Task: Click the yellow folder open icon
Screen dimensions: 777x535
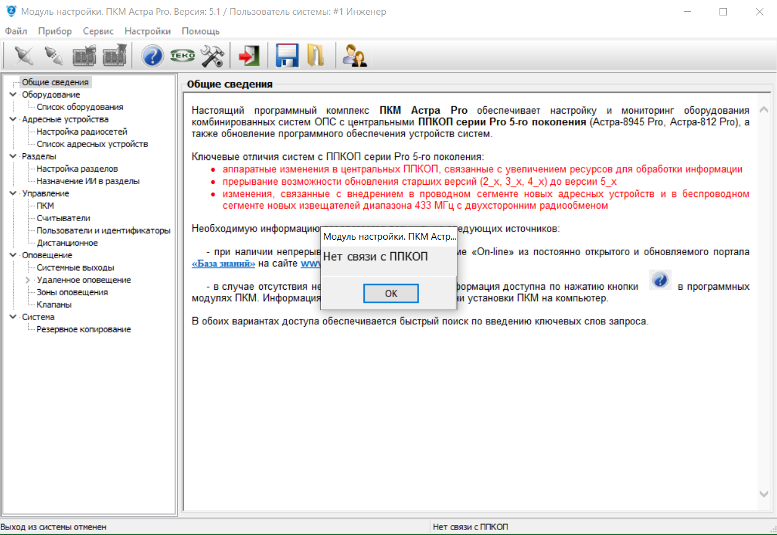Action: coord(315,56)
